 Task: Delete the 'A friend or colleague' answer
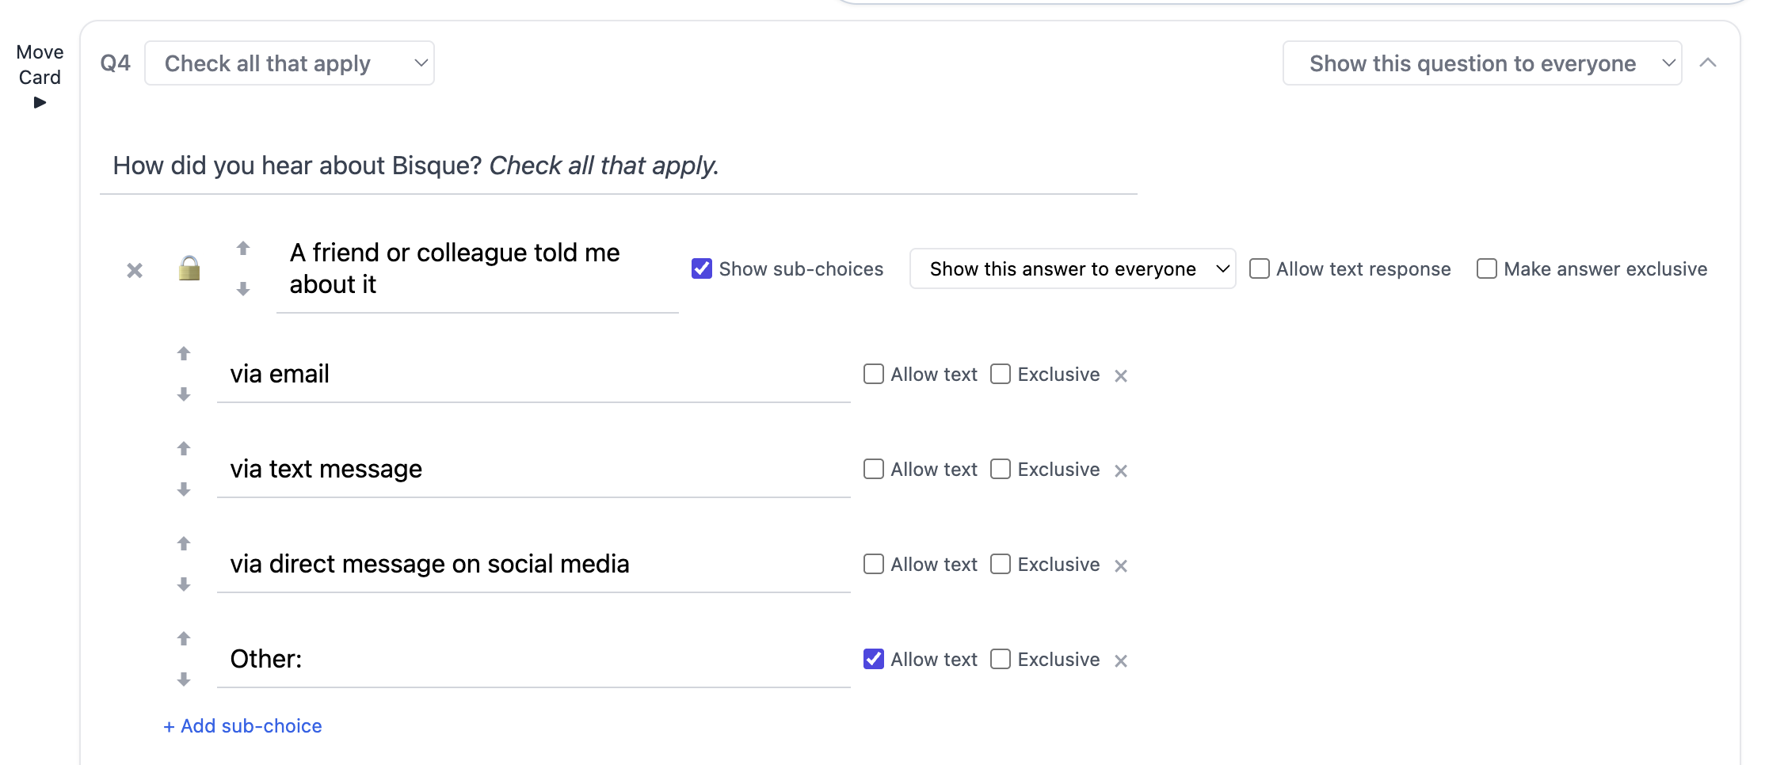pos(135,271)
